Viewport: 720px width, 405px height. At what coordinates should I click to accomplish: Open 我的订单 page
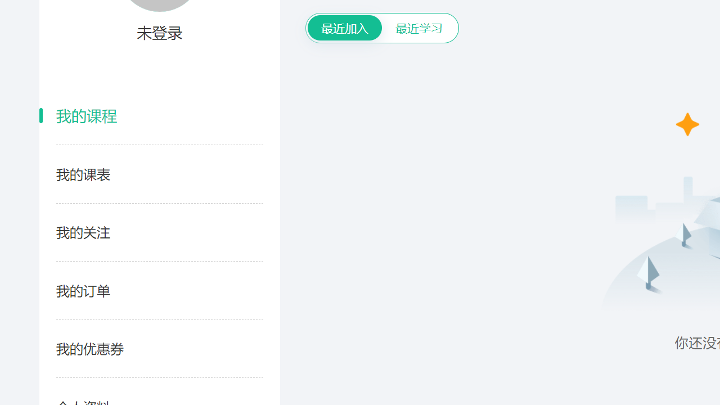(x=83, y=291)
